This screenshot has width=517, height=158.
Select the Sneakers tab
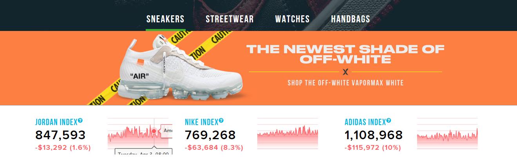165,19
